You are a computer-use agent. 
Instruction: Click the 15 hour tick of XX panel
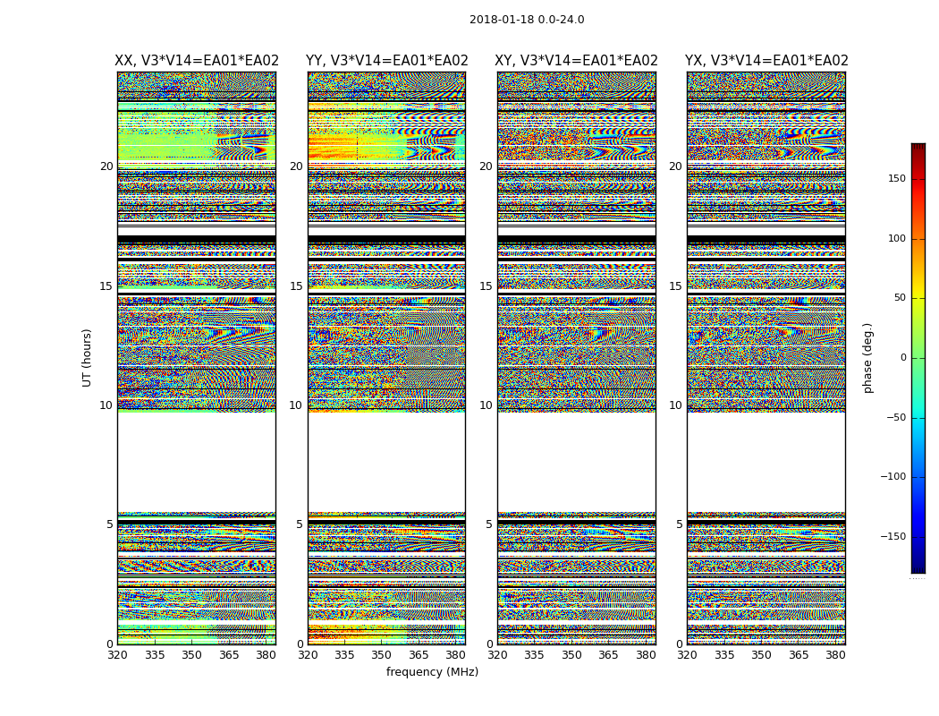pos(106,286)
